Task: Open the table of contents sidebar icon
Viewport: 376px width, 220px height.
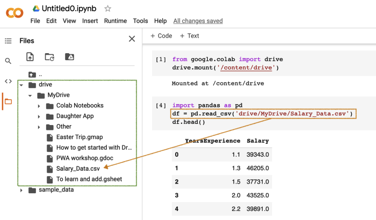Action: tap(8, 41)
